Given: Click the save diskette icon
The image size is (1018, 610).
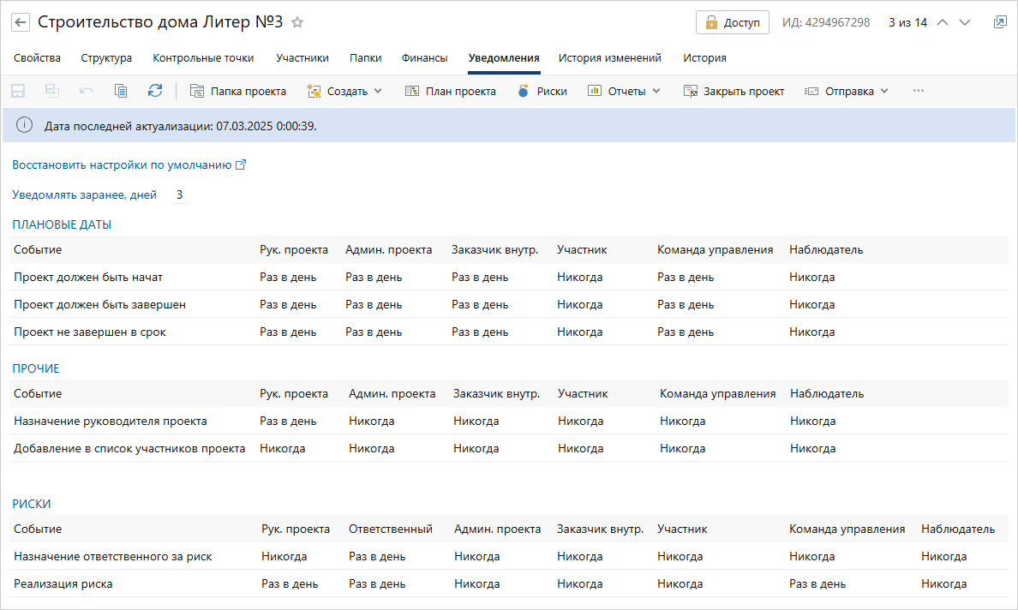Looking at the screenshot, I should [18, 91].
